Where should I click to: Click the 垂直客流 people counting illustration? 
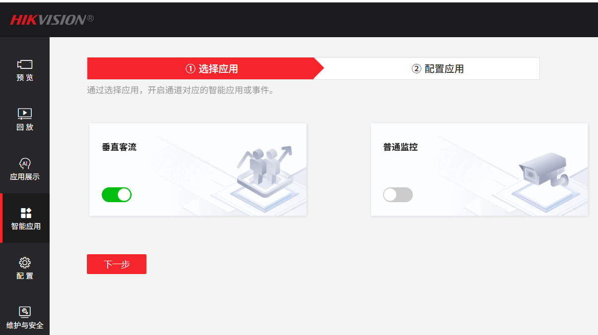pyautogui.click(x=266, y=173)
